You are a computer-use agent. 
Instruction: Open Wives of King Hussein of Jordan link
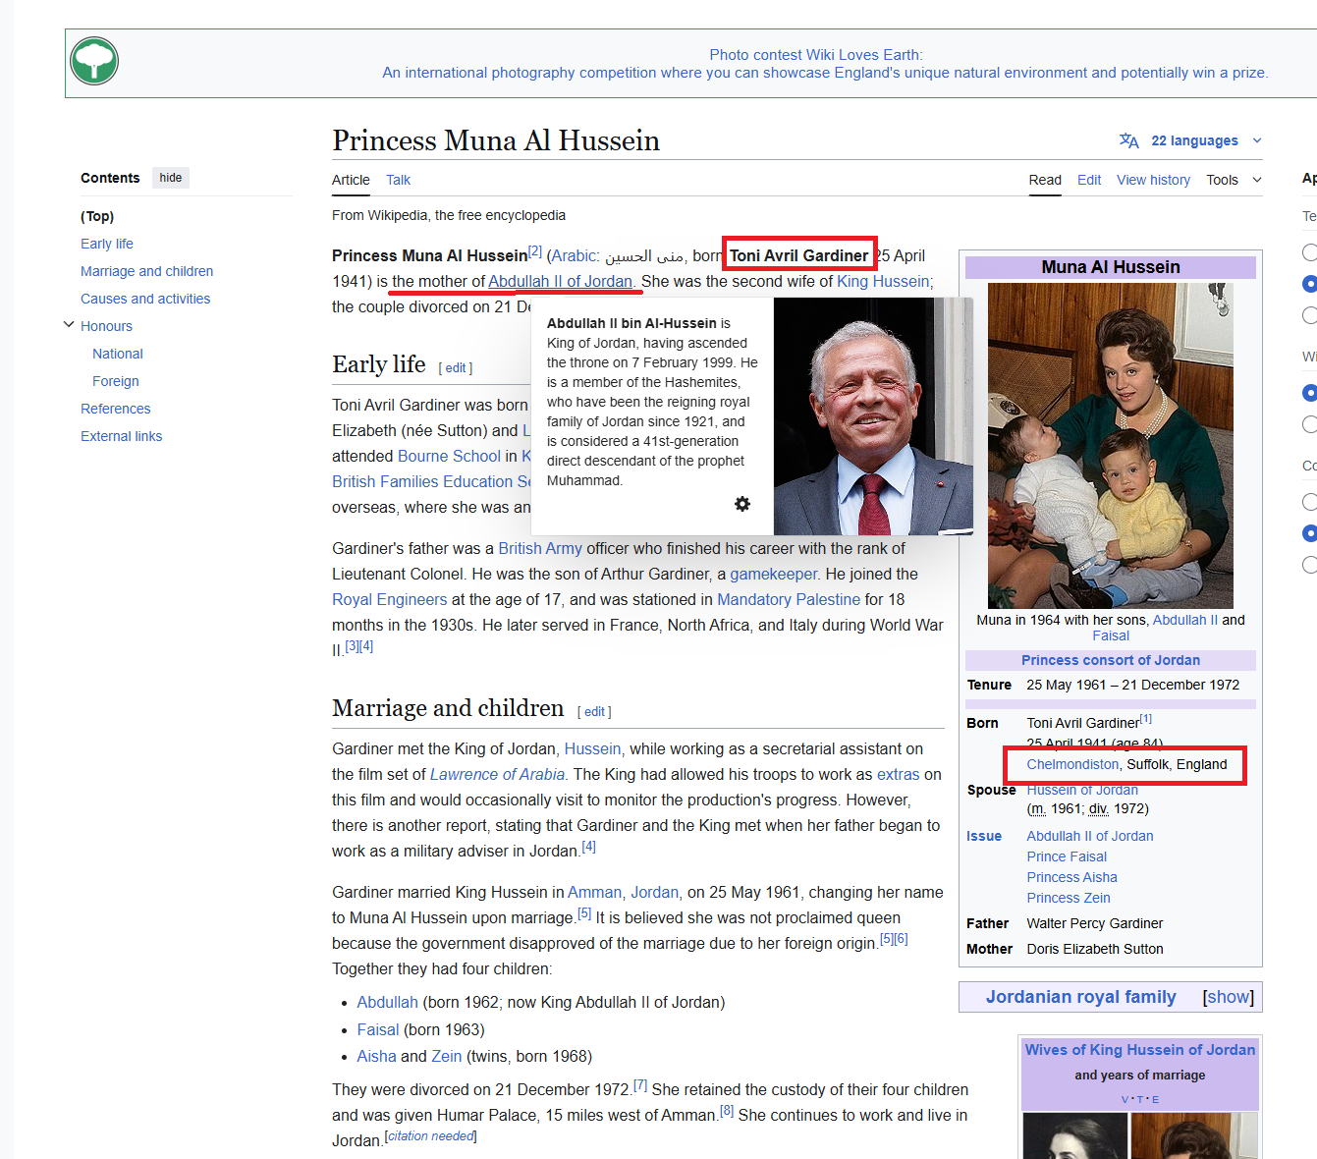pyautogui.click(x=1140, y=1050)
